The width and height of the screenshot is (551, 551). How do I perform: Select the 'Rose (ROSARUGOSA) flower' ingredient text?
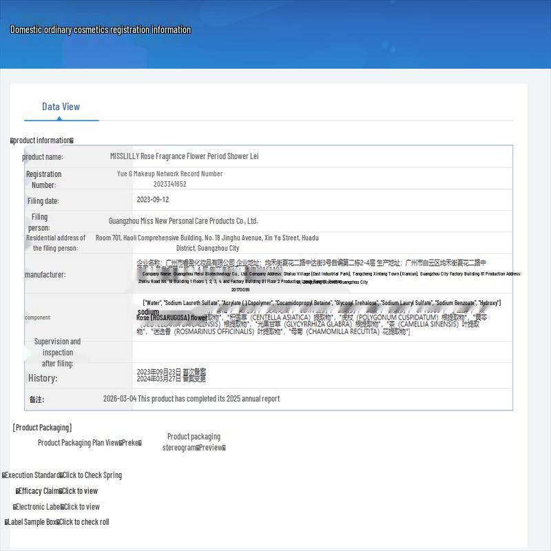point(171,318)
